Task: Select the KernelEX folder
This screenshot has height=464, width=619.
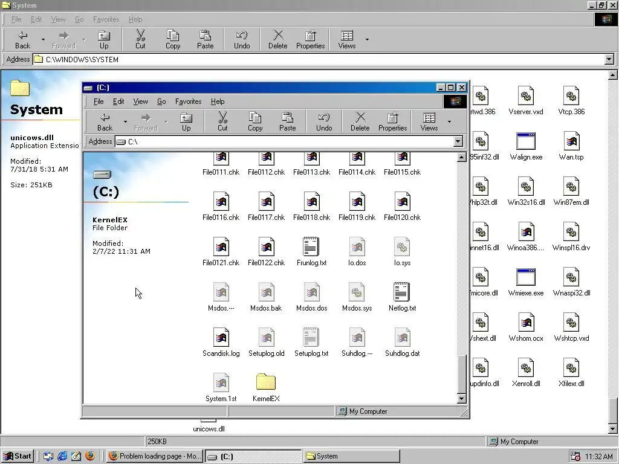Action: click(266, 388)
